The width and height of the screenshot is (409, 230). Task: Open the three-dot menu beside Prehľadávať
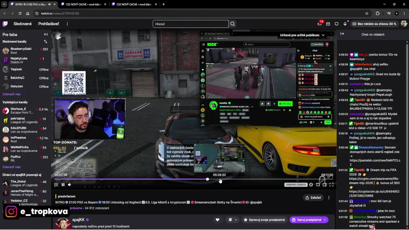[67, 24]
